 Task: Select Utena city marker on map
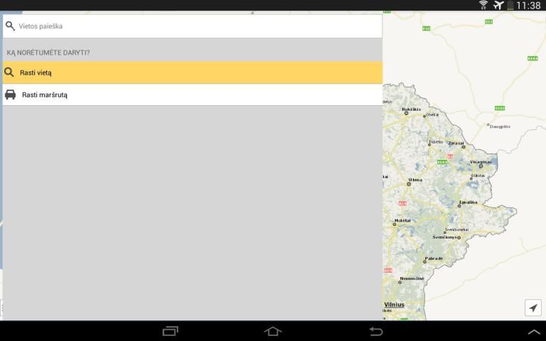tap(409, 184)
